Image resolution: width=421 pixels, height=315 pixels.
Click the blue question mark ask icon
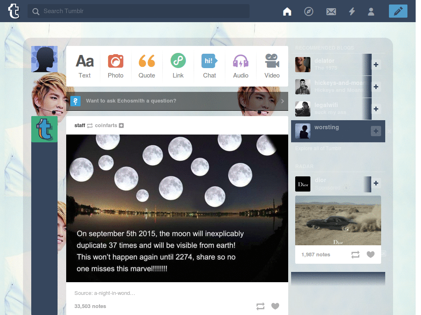pos(76,101)
